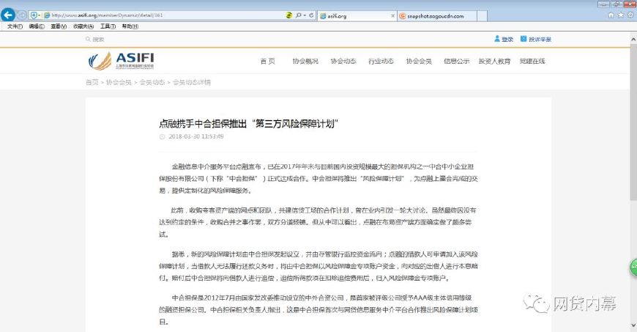Open 投资人教育 in the navigation bar
Image resolution: width=637 pixels, height=332 pixels.
pyautogui.click(x=494, y=61)
